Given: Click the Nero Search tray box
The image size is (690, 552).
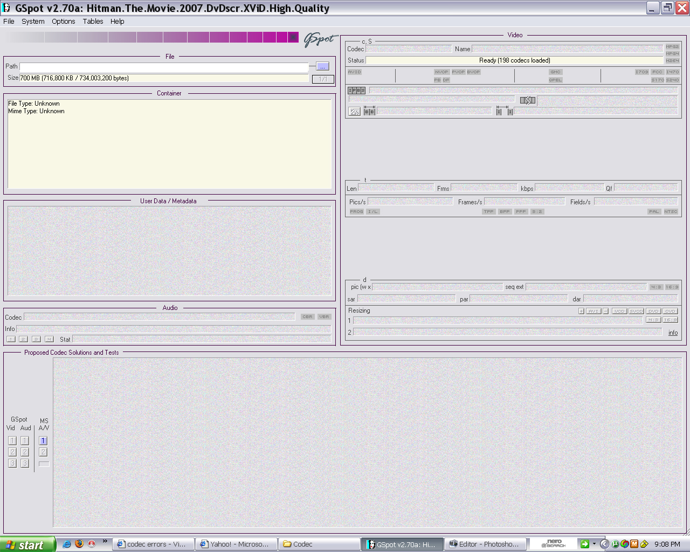Looking at the screenshot, I should pos(553,544).
